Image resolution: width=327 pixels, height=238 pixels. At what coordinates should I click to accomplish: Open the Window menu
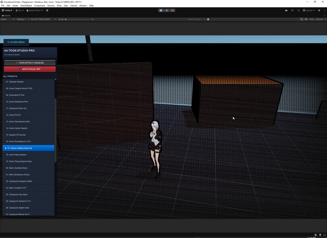83,6
